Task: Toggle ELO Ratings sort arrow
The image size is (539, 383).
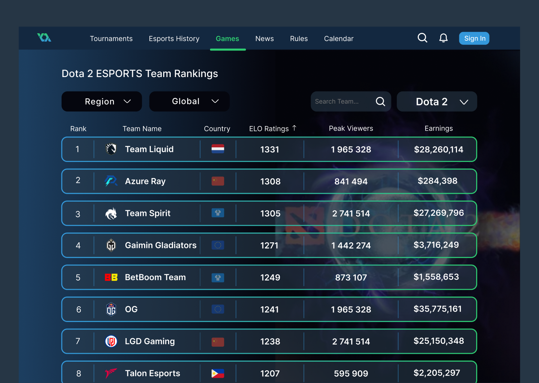Action: coord(294,128)
